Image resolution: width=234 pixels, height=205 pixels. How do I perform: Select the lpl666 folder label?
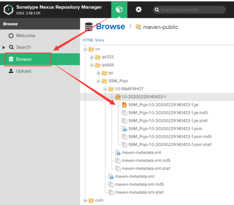[x=108, y=65]
